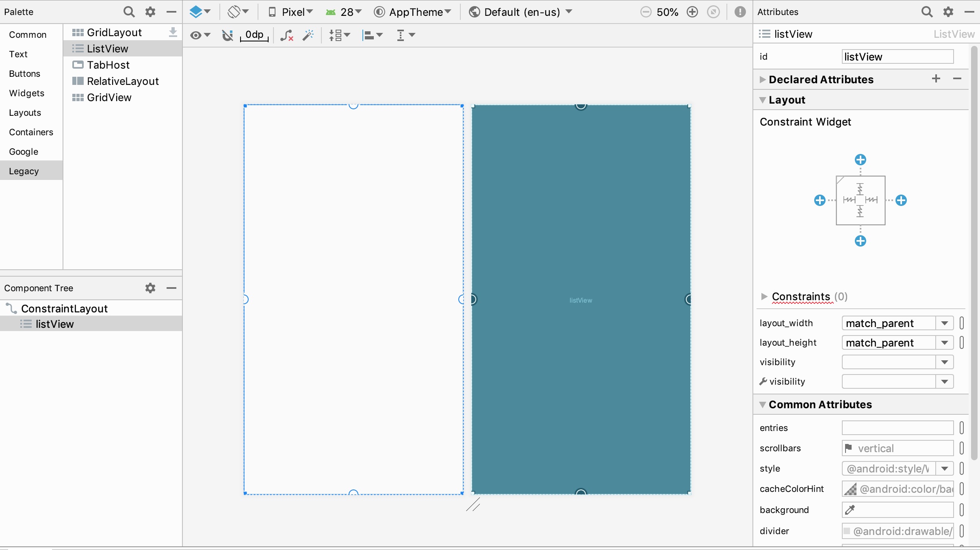Add left constraint in Constraint Widget

point(820,200)
